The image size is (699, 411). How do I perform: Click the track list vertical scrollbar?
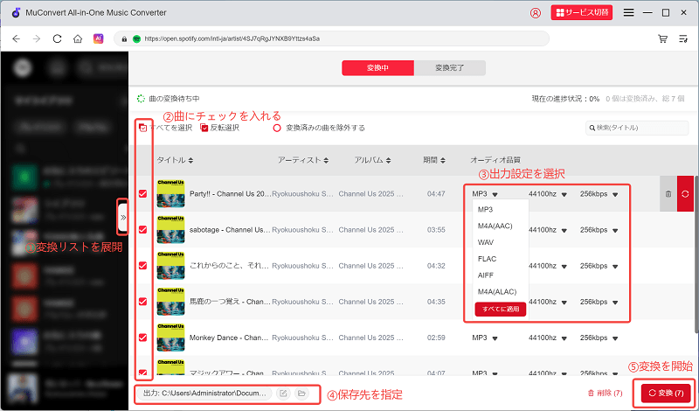(696, 254)
